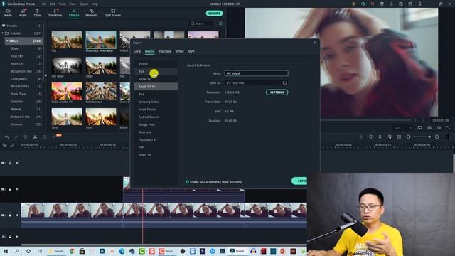This screenshot has width=455, height=256.
Task: Click the SETTINGS button in Export dialog
Action: click(x=277, y=92)
